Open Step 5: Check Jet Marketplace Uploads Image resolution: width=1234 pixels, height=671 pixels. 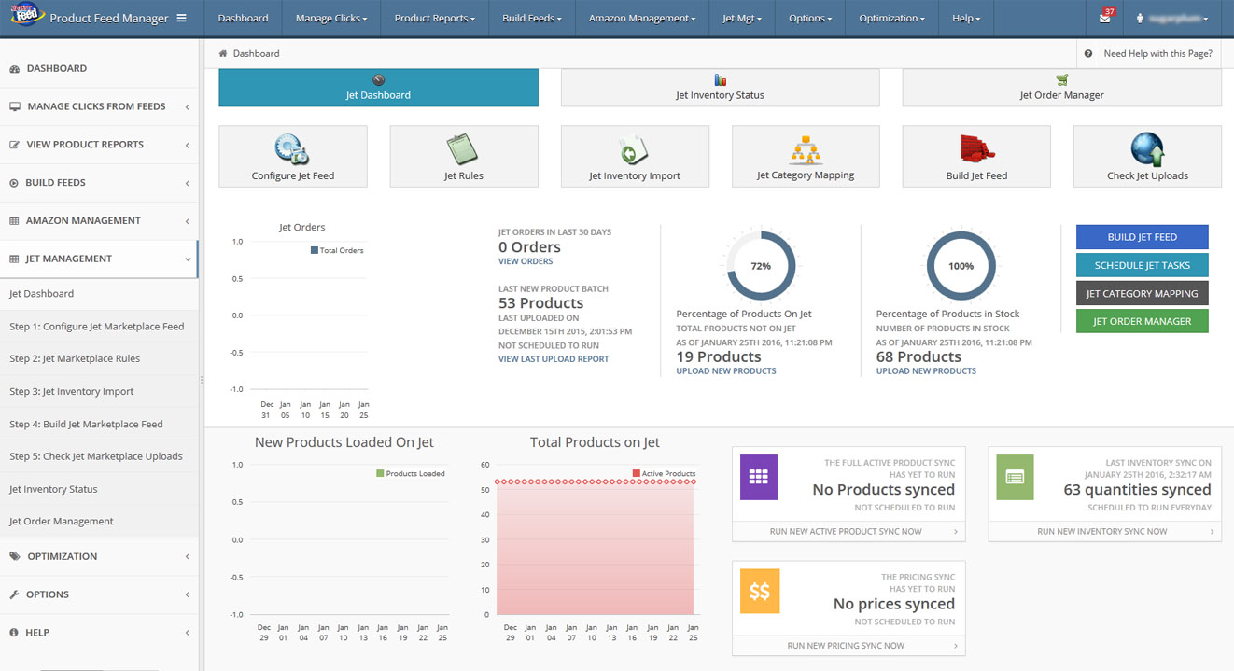(99, 456)
